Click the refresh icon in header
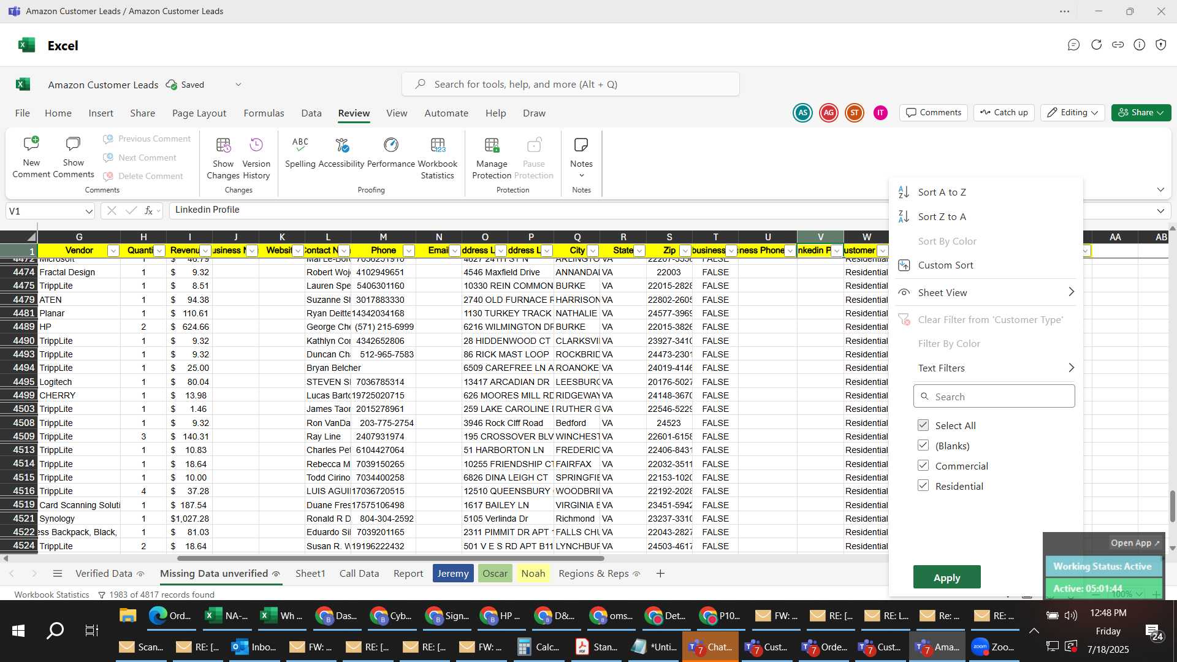This screenshot has height=662, width=1177. (x=1096, y=45)
